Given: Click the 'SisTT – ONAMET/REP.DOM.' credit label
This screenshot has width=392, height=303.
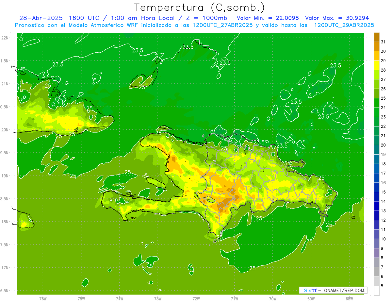Looking at the screenshot, I should click(333, 290).
